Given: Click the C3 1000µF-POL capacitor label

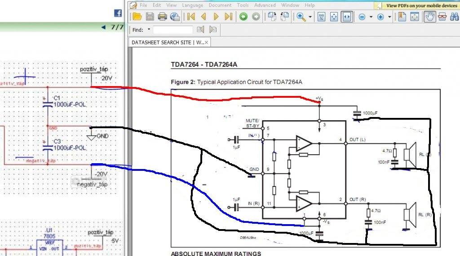Looking at the screenshot, I should coord(70,145).
